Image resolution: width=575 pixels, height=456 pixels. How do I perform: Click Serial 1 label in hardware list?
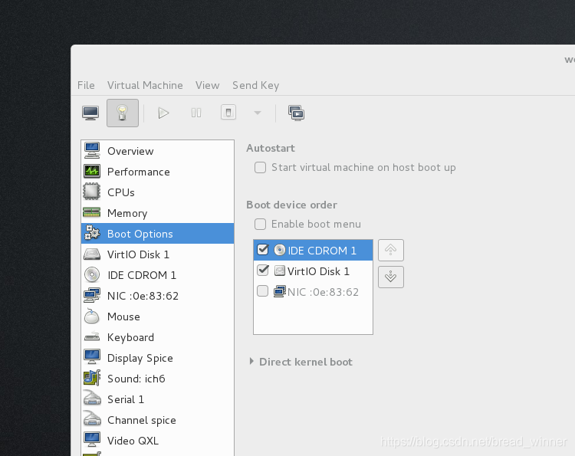tap(126, 399)
